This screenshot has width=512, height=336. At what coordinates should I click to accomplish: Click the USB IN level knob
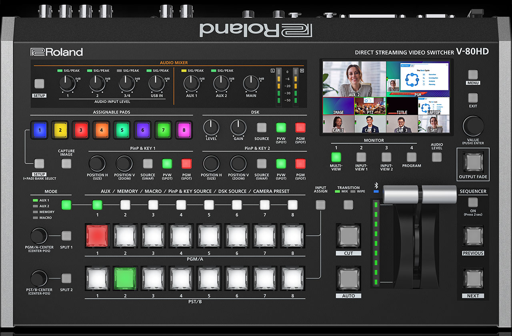[x=156, y=84]
